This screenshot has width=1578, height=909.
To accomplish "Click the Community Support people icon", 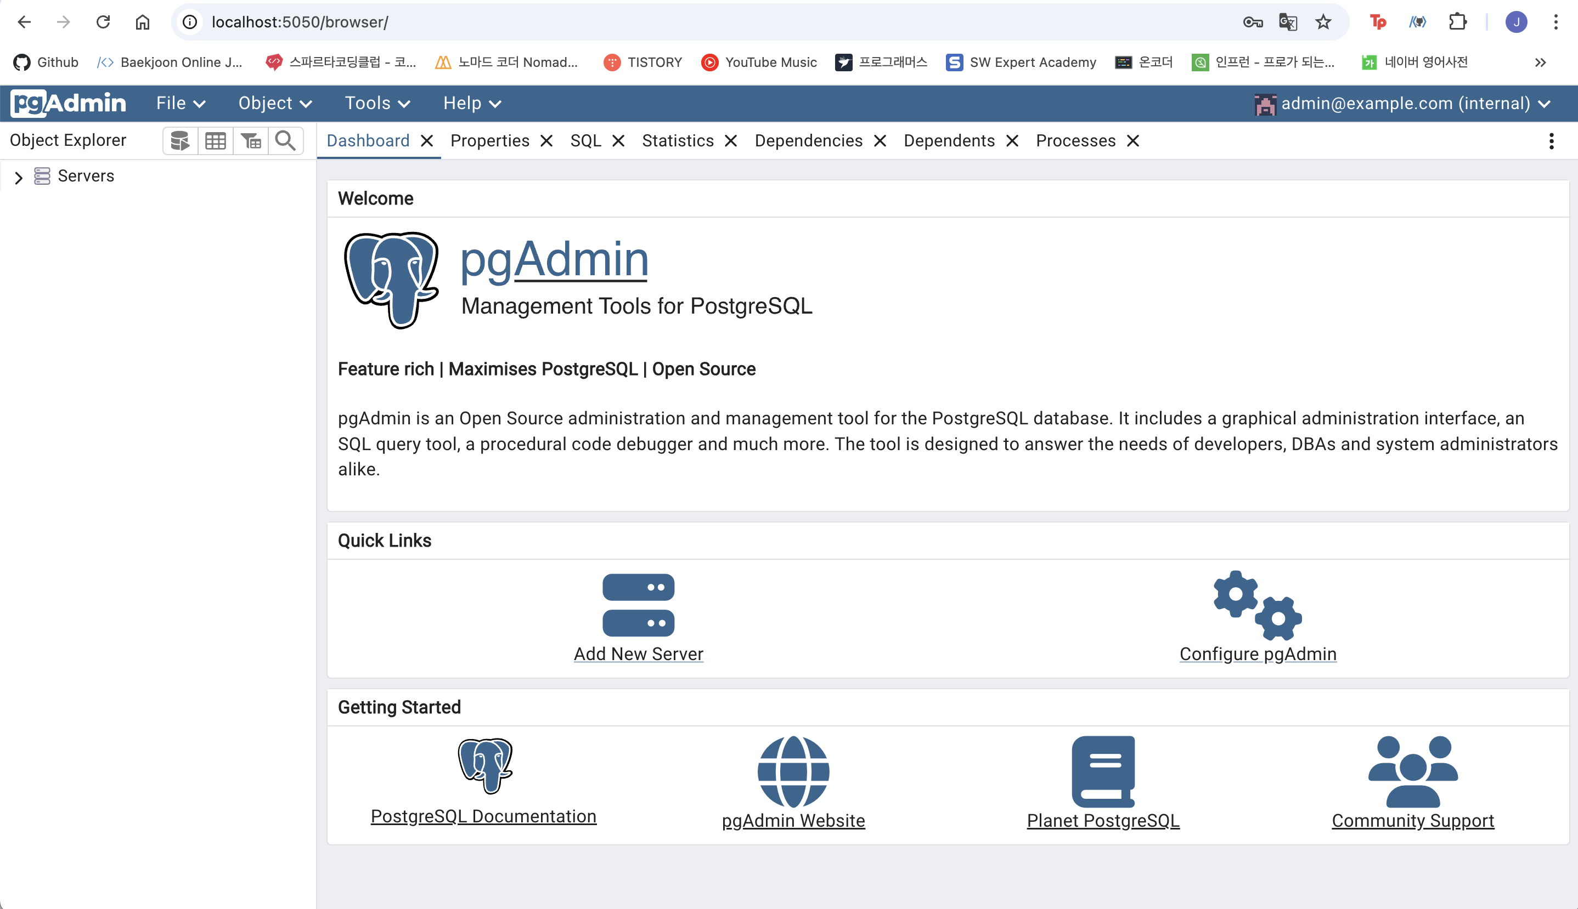I will (x=1412, y=771).
